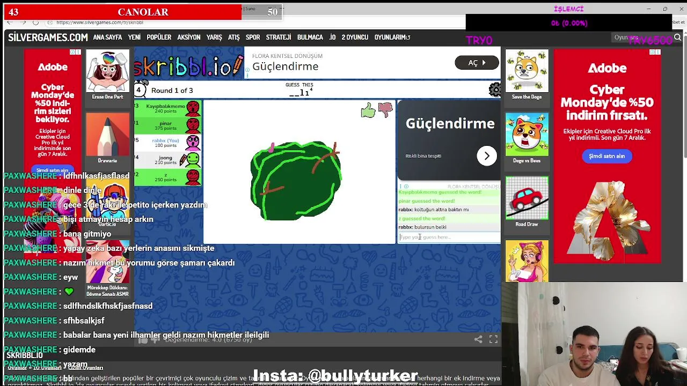The width and height of the screenshot is (687, 386).
Task: Open the YARIŞ menu item
Action: click(214, 38)
